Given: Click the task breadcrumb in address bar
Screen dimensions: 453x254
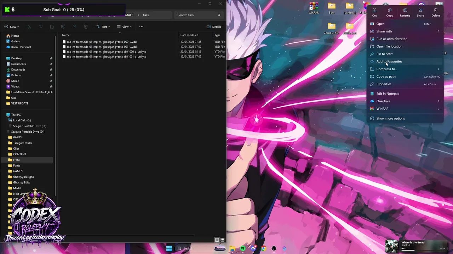Looking at the screenshot, I should (x=146, y=15).
